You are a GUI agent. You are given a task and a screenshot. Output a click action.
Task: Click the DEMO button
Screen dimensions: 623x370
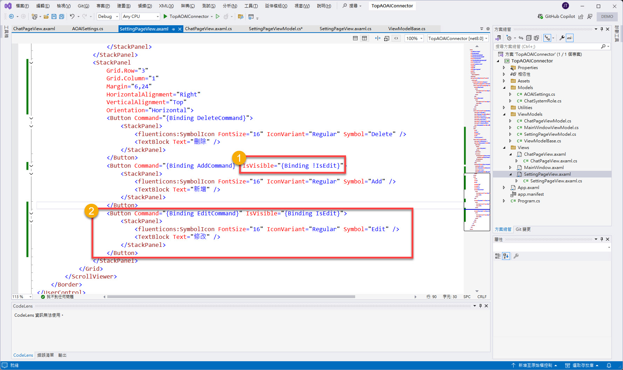pyautogui.click(x=607, y=16)
